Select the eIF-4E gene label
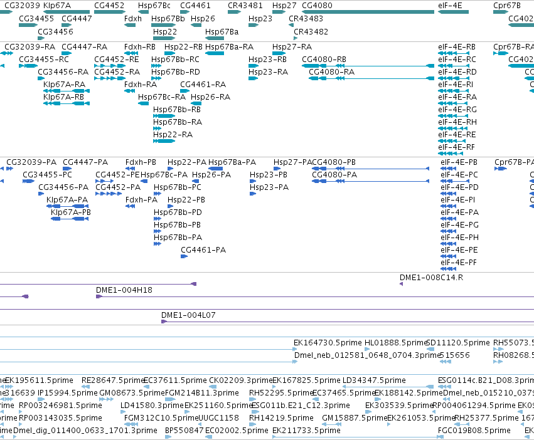The image size is (534, 440). pyautogui.click(x=450, y=6)
